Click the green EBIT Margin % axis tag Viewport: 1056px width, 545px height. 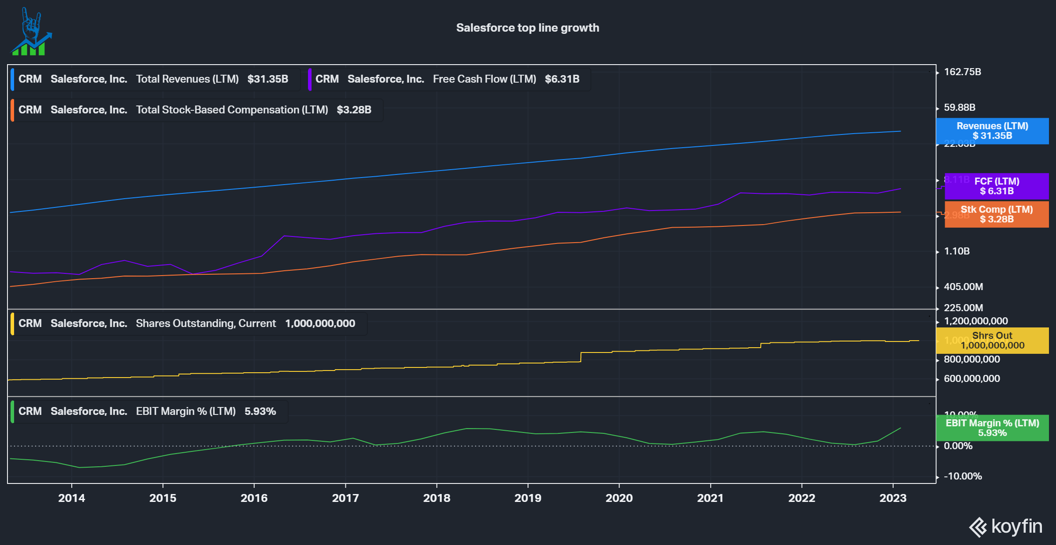[x=992, y=428]
